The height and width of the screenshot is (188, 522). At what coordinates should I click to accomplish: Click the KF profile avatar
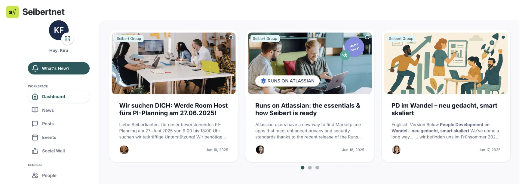coord(59,30)
